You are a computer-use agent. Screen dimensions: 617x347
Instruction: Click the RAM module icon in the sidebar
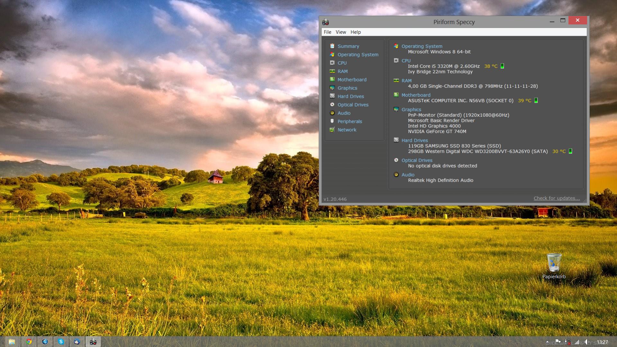332,71
